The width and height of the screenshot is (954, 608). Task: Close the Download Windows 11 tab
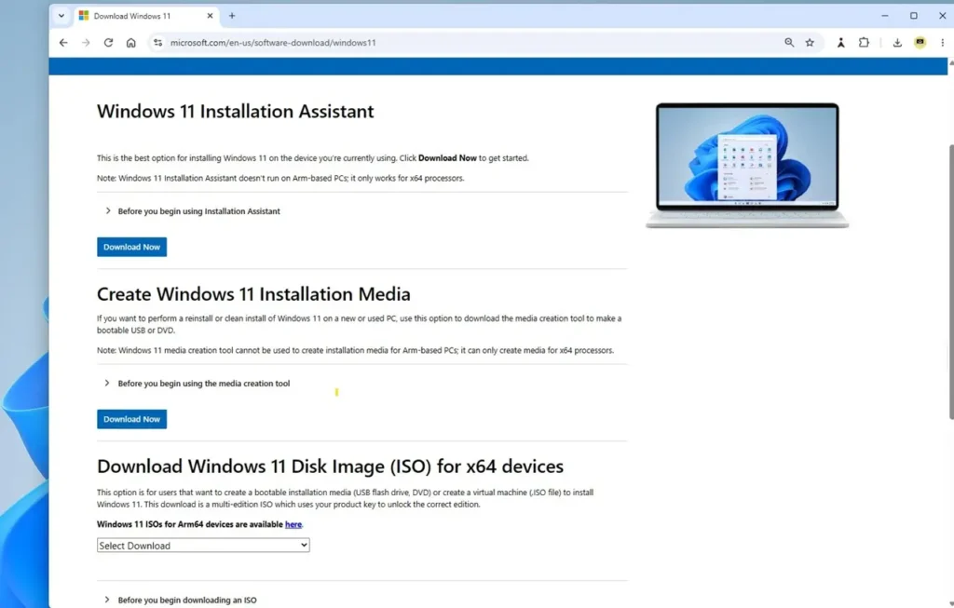pyautogui.click(x=210, y=16)
